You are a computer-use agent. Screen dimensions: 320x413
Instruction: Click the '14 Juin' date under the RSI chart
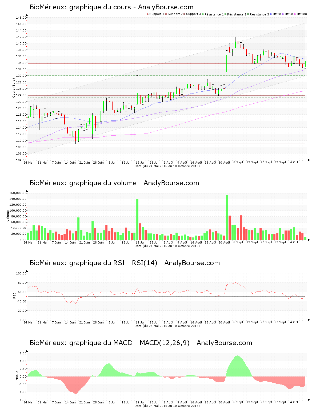point(70,322)
